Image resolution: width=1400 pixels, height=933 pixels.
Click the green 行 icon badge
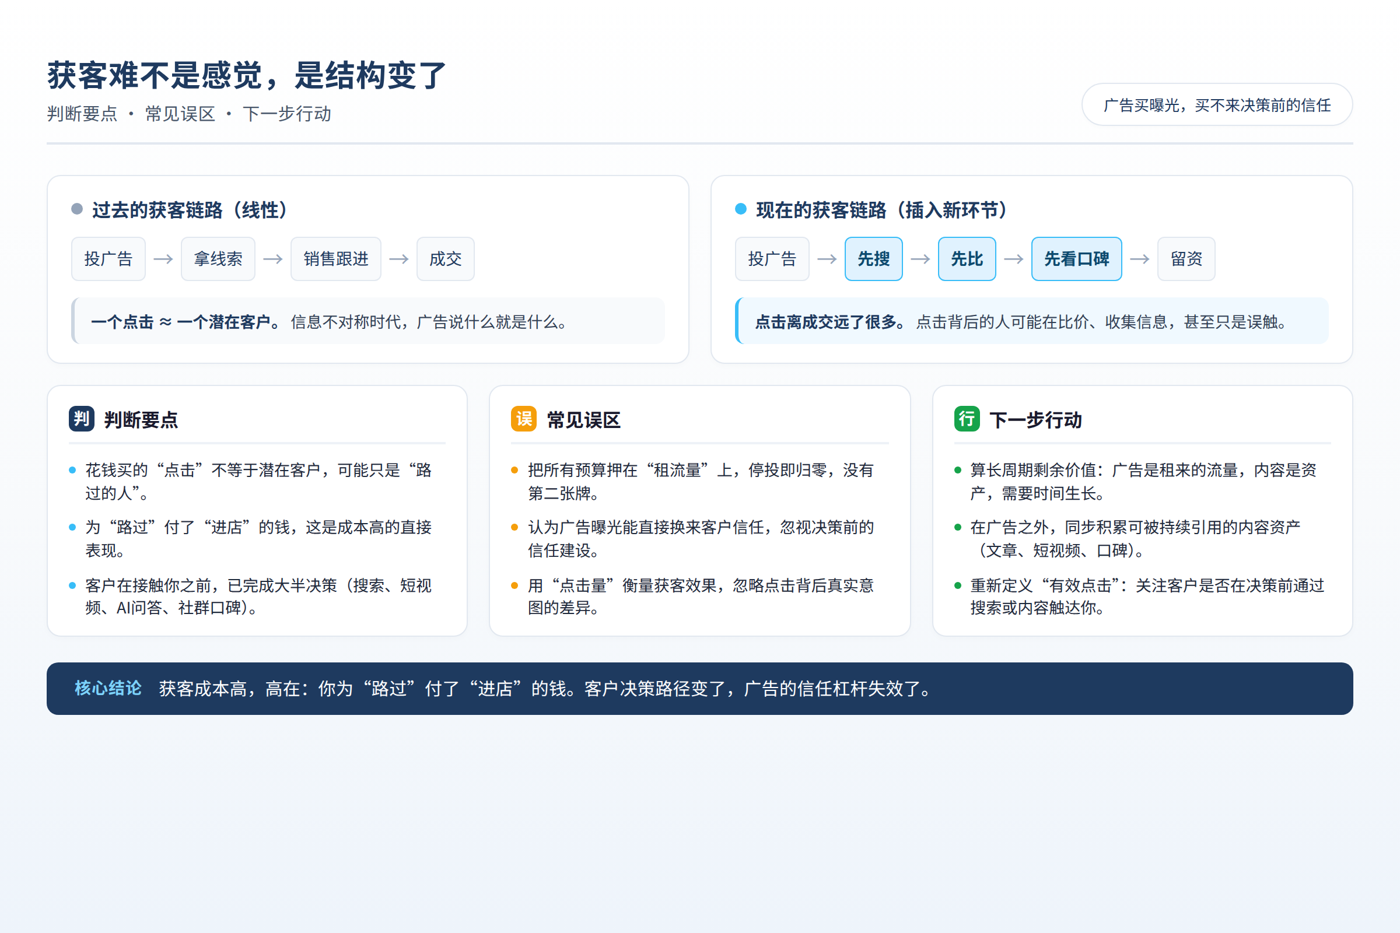pos(967,419)
